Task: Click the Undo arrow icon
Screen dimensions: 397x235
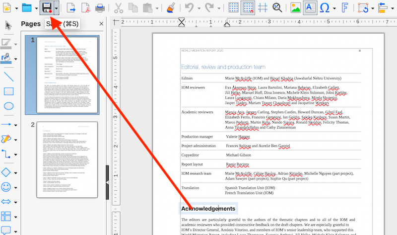Action: [190, 7]
